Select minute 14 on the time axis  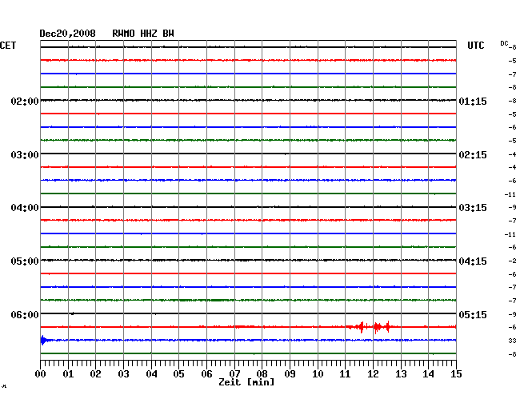point(429,373)
